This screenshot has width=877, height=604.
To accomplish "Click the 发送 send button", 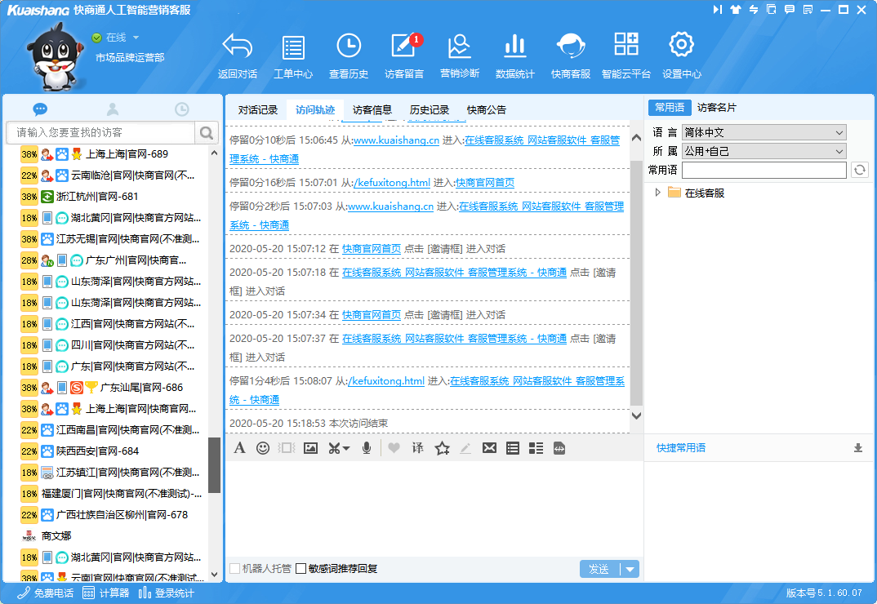I will 599,569.
